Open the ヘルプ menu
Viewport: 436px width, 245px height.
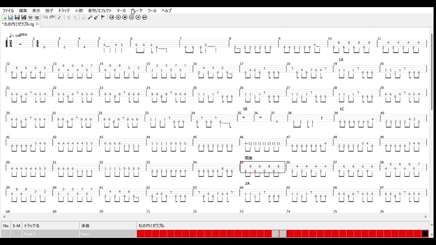tap(166, 11)
